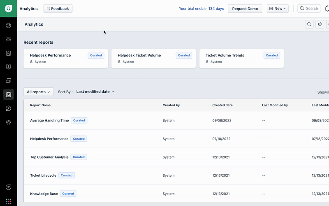Open the Top Customer Analysis report
This screenshot has height=206, width=329.
point(49,157)
